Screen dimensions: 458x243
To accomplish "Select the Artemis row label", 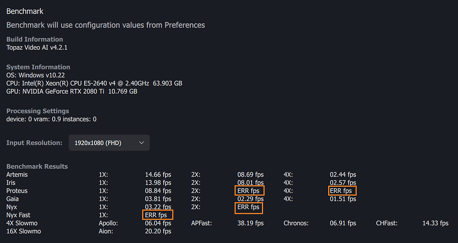I will click(17, 175).
